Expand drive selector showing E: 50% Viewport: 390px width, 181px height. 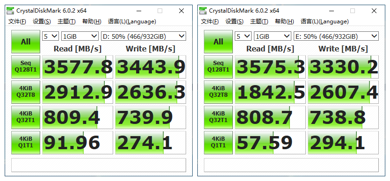[336, 36]
